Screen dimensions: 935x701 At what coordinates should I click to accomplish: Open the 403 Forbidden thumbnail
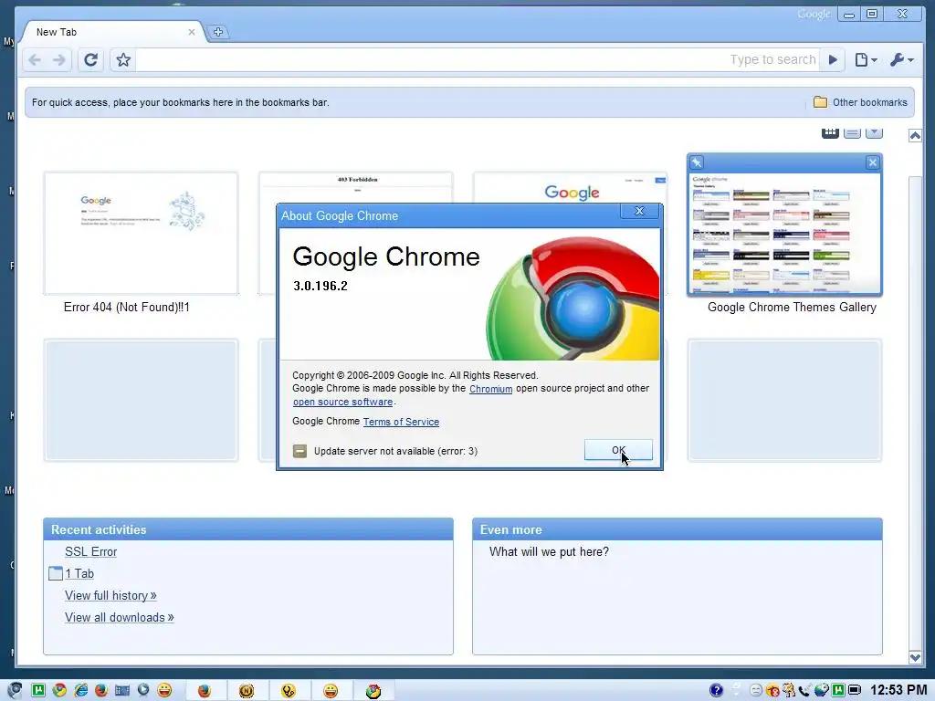pos(355,187)
